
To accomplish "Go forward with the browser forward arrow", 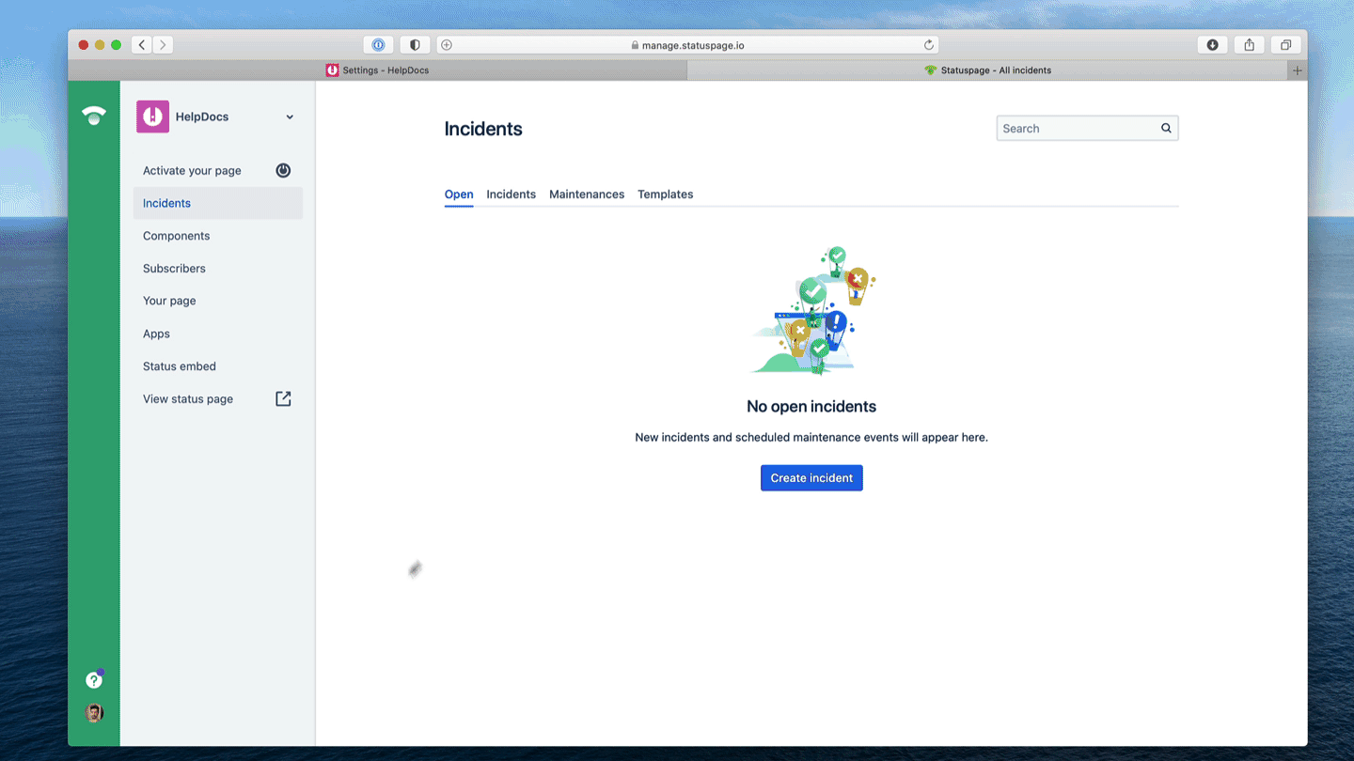I will pos(163,44).
